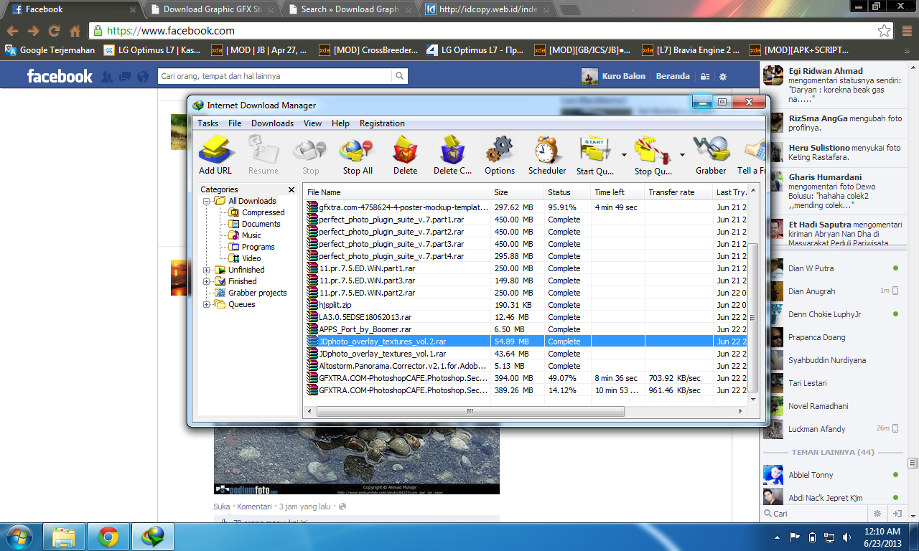Collapse All Downloads tree node

207,201
